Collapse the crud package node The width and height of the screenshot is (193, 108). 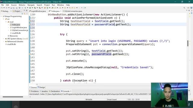6,22
